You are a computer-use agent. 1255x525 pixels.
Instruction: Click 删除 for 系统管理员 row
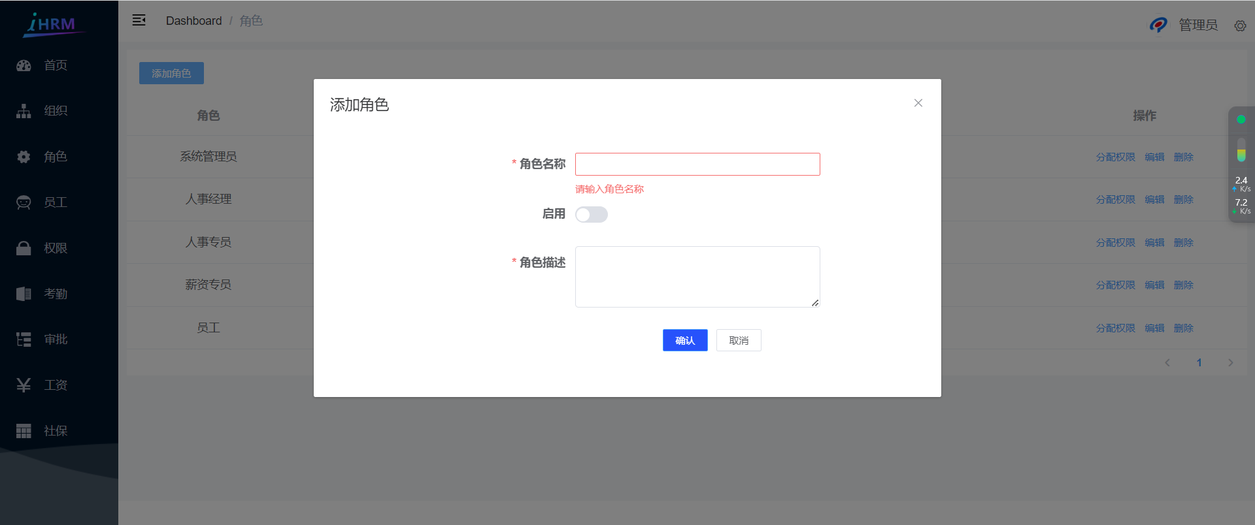tap(1184, 157)
